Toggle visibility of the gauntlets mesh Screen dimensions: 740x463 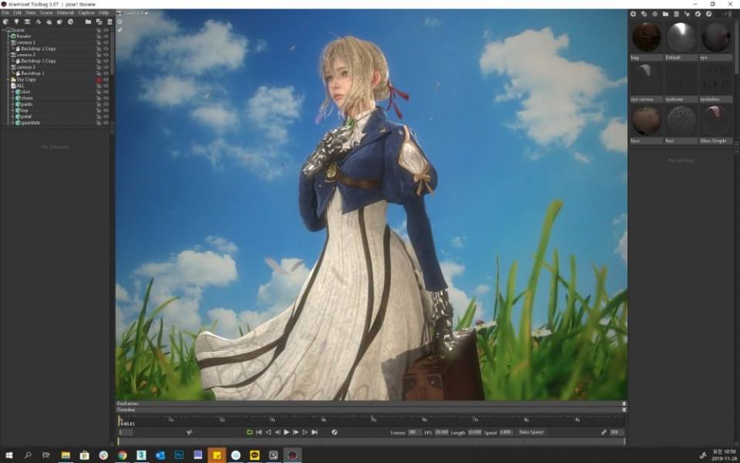(106, 123)
